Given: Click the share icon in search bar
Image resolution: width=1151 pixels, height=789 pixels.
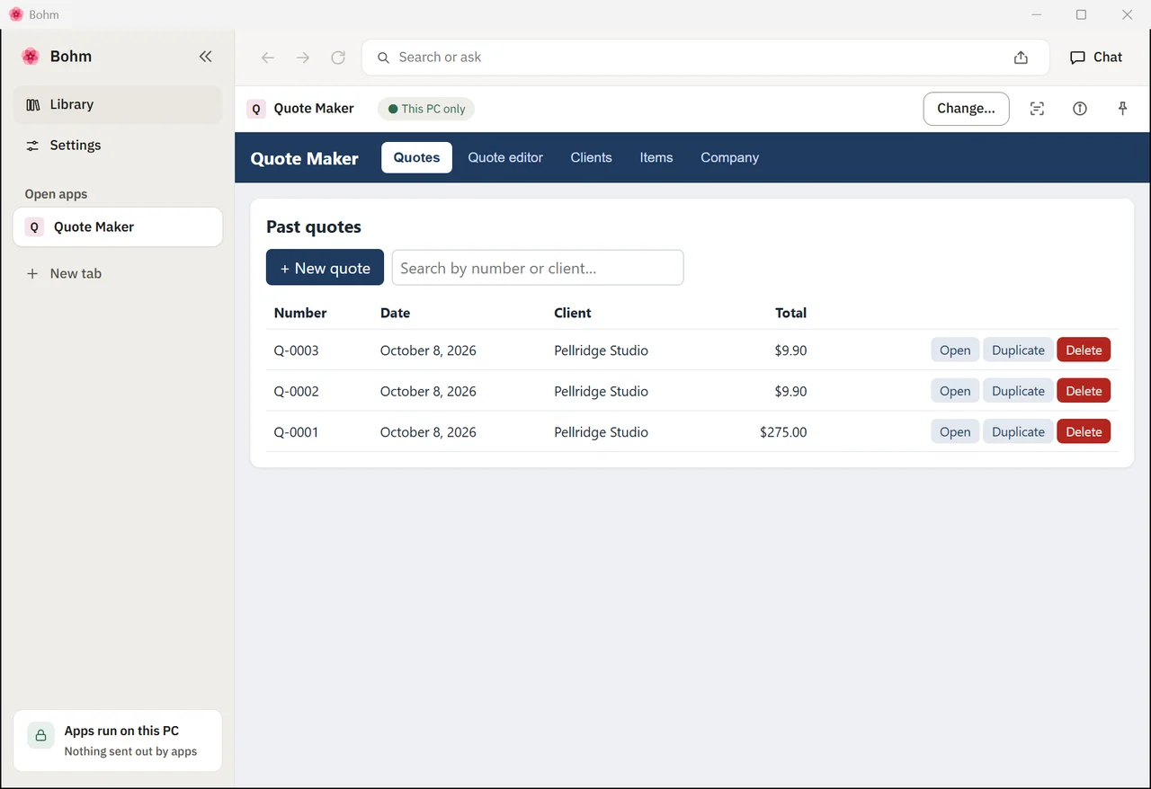Looking at the screenshot, I should click(1021, 58).
